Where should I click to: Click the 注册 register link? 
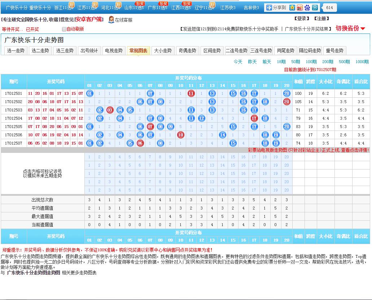[x=321, y=18]
